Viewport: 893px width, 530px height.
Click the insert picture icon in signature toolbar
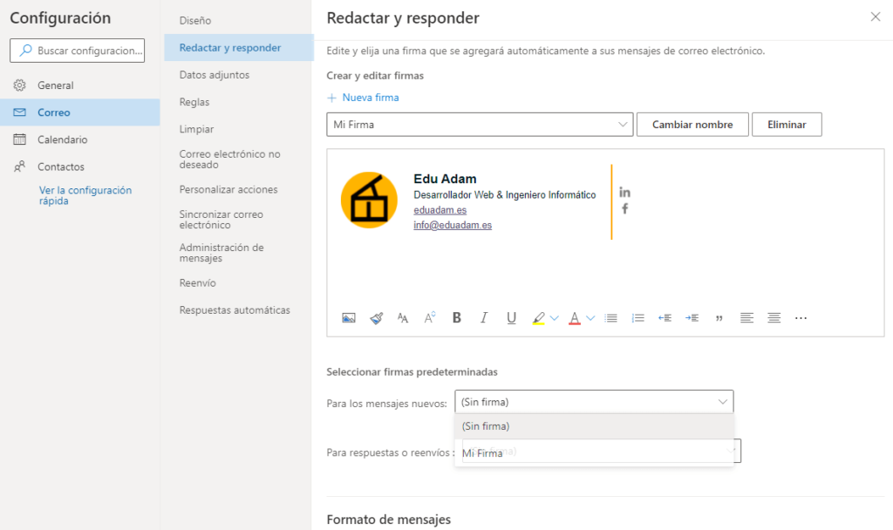[349, 318]
